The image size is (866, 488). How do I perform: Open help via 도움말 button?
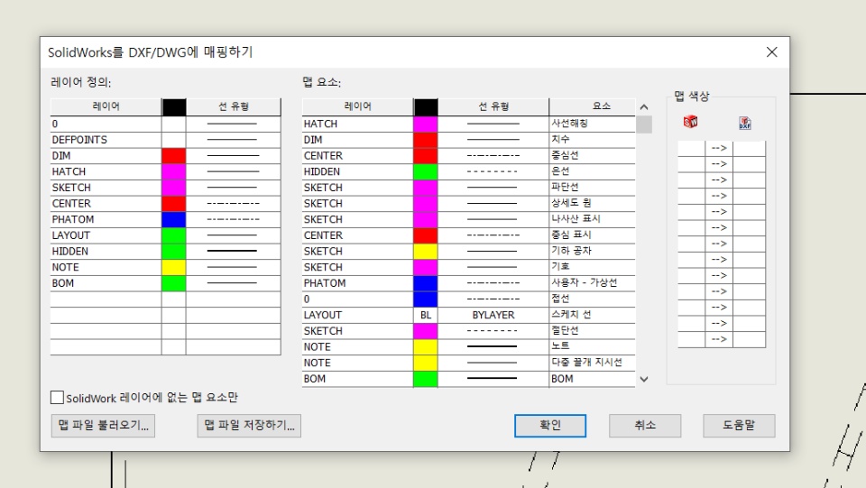(739, 426)
